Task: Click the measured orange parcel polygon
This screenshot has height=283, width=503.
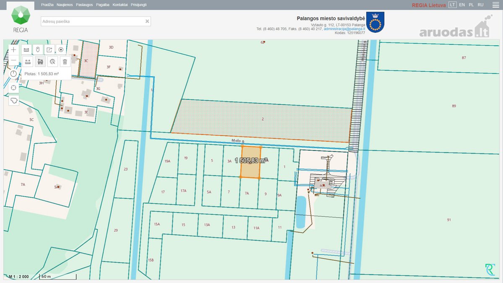Action: [x=251, y=163]
